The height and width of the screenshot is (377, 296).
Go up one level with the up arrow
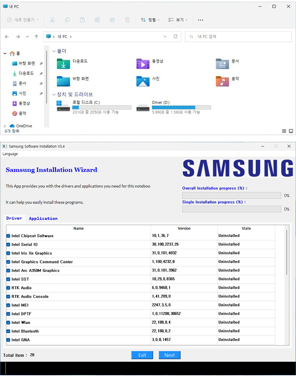(36, 37)
